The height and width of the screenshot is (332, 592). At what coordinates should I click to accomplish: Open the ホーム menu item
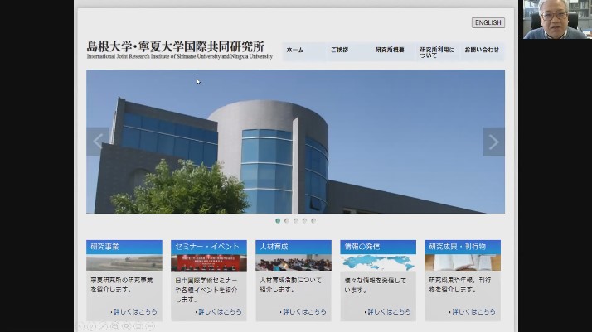tap(295, 50)
